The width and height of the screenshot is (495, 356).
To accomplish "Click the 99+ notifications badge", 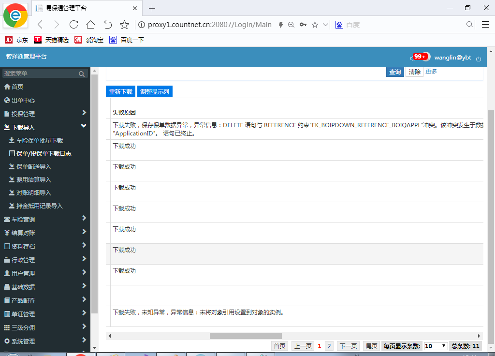I will [419, 57].
